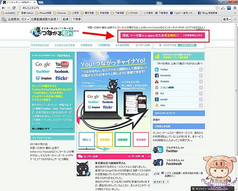Viewport: 238px width, 191px height.
Task: Click the 翻譯 translate button
Action: 65,19
